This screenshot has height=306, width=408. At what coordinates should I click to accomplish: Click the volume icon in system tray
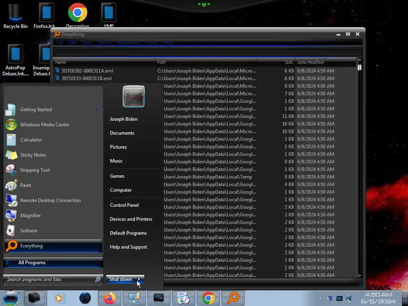click(349, 298)
